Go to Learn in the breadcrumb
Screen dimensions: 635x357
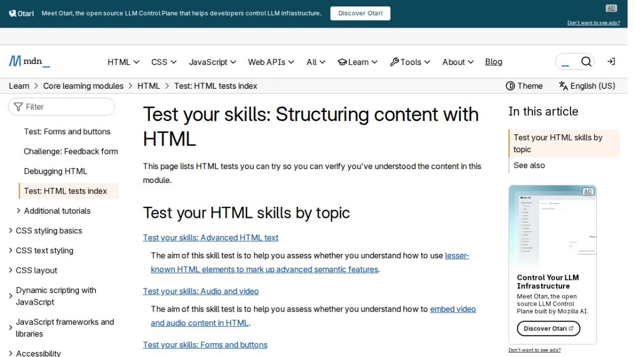(x=19, y=86)
